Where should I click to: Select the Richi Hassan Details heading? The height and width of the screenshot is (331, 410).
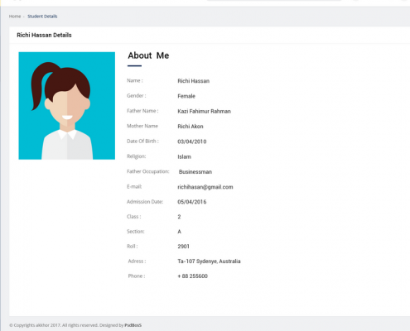(x=44, y=35)
